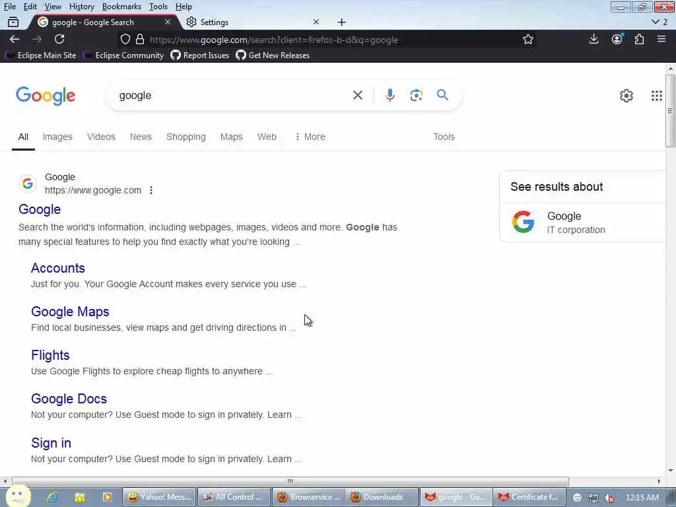Click the Google logo
This screenshot has height=507, width=676.
pos(46,96)
